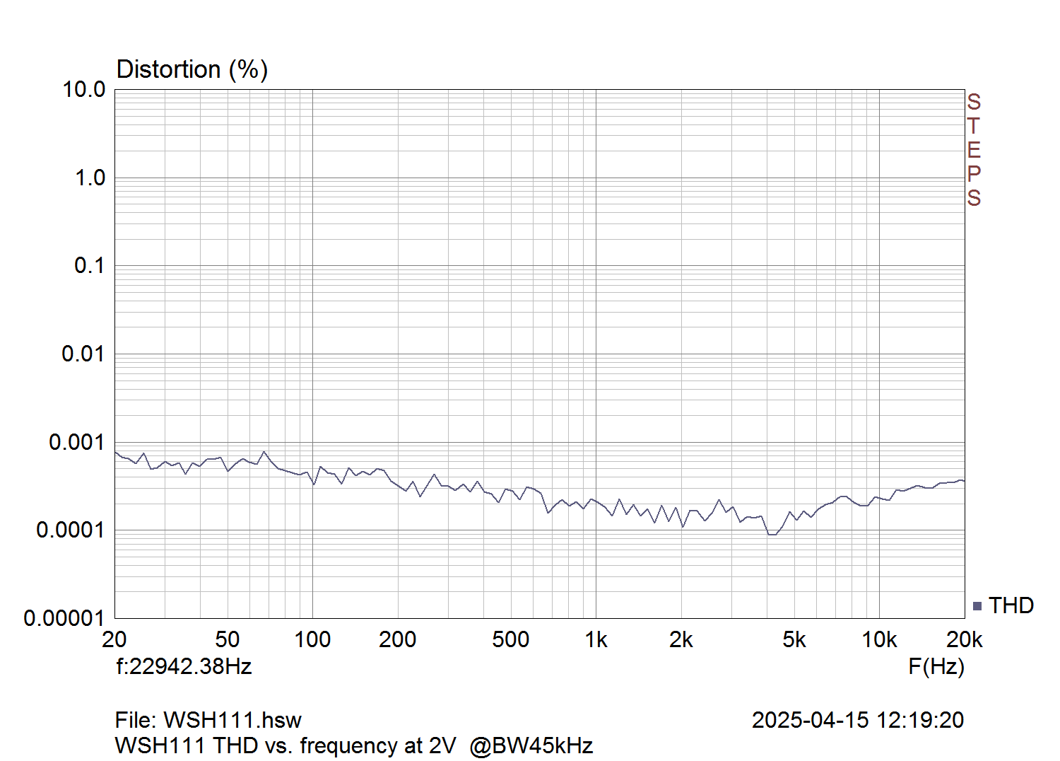This screenshot has width=1060, height=761.
Task: Click the 0.001 y-axis label
Action: [x=76, y=442]
